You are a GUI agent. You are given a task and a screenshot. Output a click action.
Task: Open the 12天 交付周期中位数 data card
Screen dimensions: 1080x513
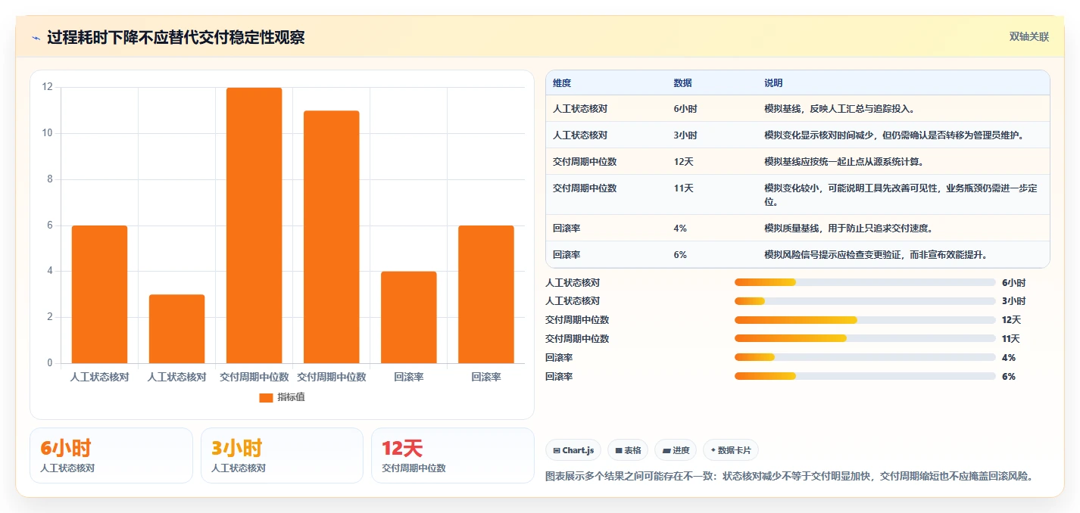[x=453, y=455]
